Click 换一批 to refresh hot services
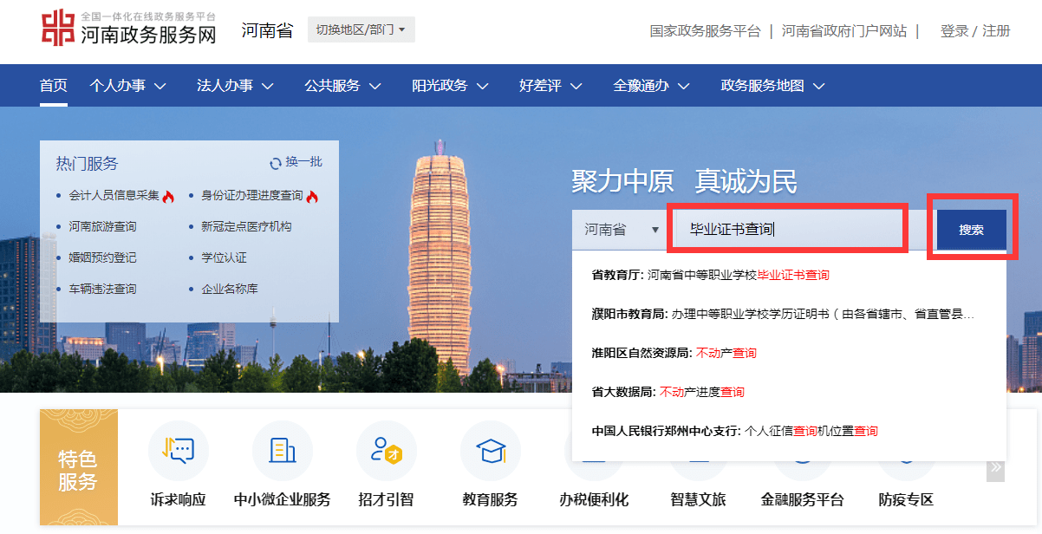The width and height of the screenshot is (1042, 534). click(x=303, y=162)
